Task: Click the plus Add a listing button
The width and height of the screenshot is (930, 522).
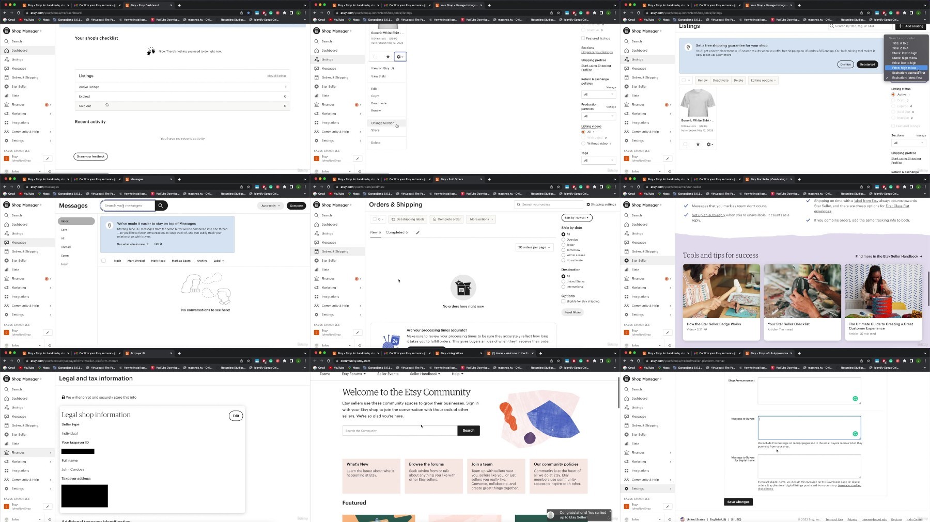Action: (911, 26)
